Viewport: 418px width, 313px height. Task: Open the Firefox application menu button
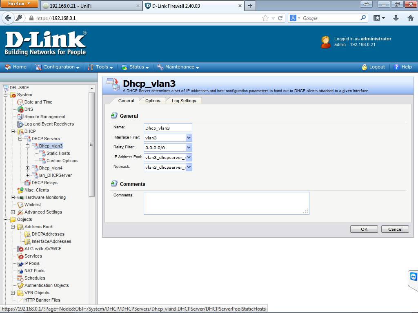(x=19, y=4)
